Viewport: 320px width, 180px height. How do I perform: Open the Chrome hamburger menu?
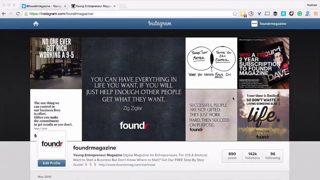click(x=316, y=14)
